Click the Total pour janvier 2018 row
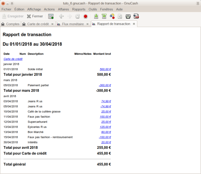Screen dimensions: 201x174 pos(57,75)
